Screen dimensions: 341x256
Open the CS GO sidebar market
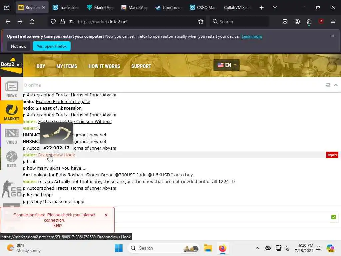click(12, 189)
